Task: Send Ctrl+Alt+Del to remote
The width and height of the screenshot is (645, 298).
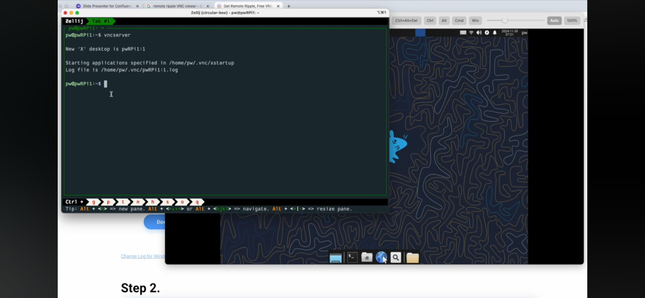Action: coord(406,21)
